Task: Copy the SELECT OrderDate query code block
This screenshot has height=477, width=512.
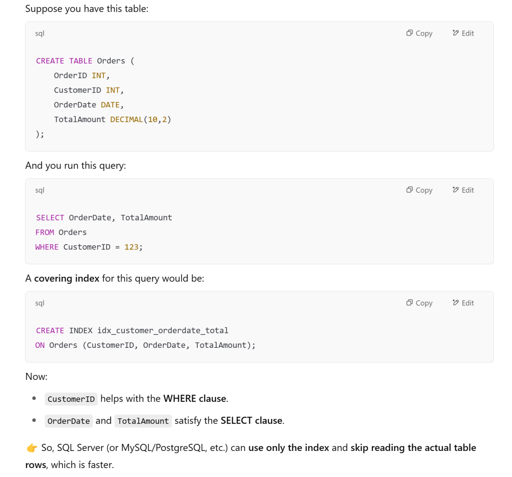Action: [x=419, y=190]
